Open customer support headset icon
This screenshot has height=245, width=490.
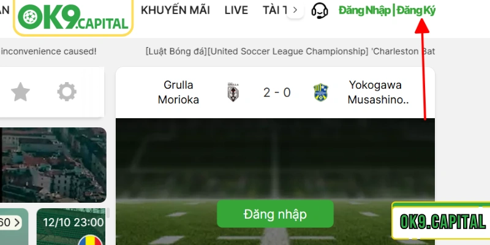coord(320,11)
